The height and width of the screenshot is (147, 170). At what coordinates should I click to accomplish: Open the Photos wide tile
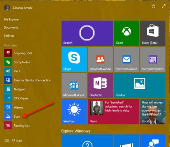click(x=140, y=85)
